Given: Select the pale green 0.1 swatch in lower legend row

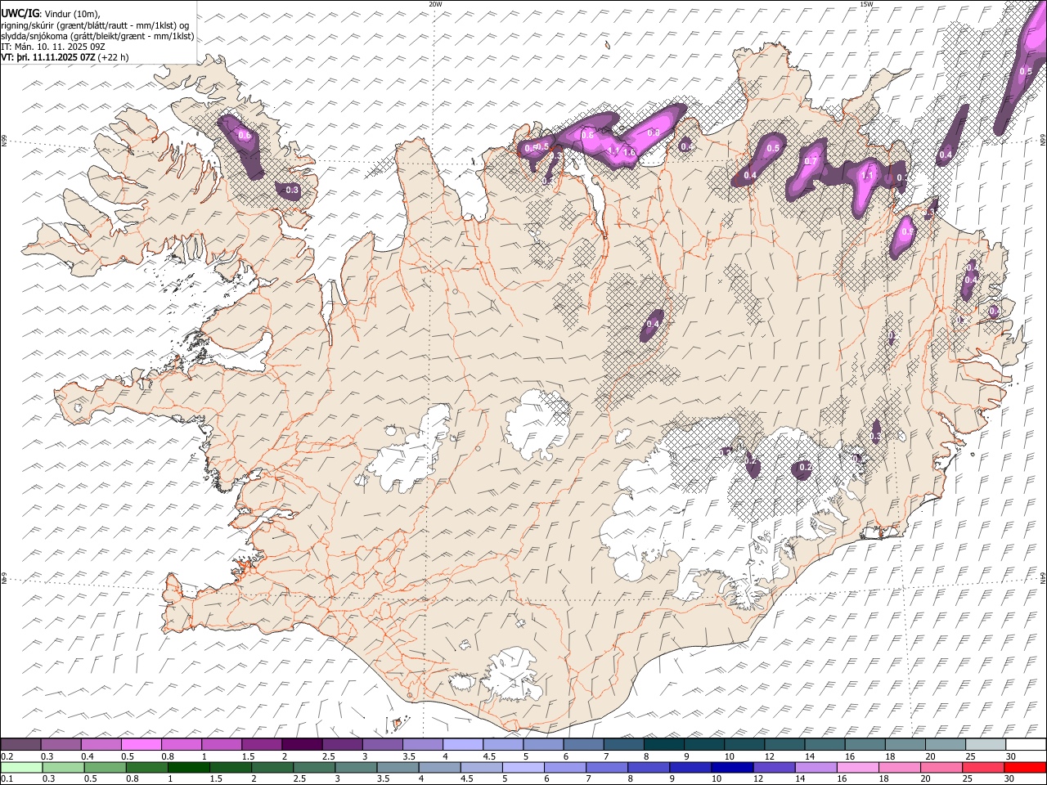Looking at the screenshot, I should point(21,768).
